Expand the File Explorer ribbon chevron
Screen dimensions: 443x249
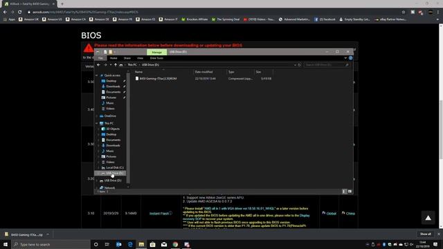click(x=345, y=58)
